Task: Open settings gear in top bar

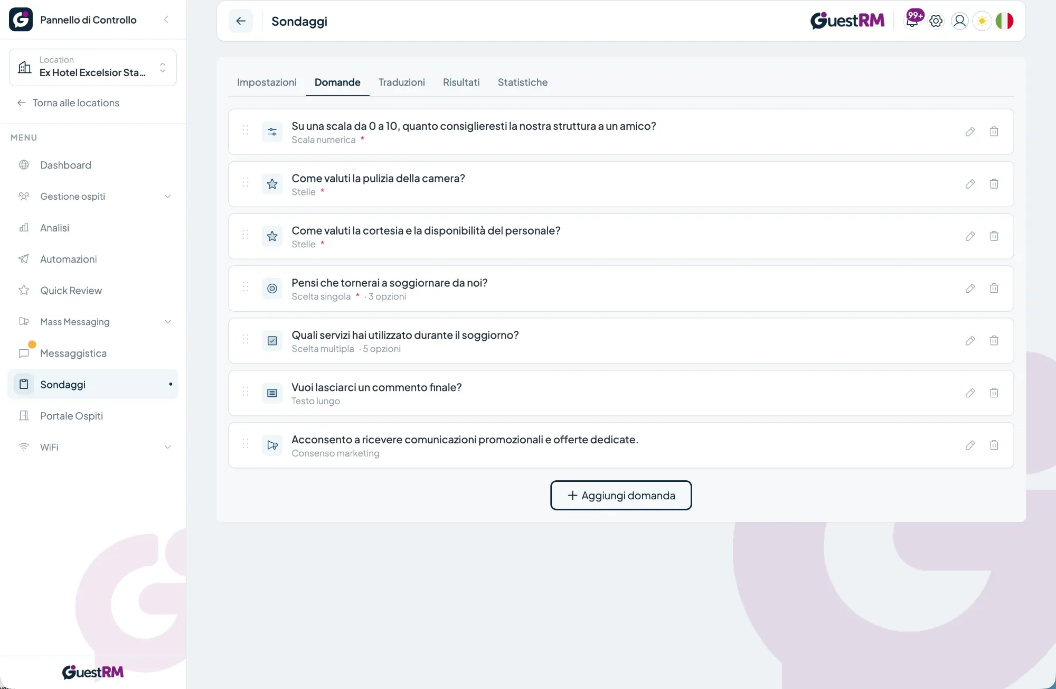Action: tap(936, 21)
